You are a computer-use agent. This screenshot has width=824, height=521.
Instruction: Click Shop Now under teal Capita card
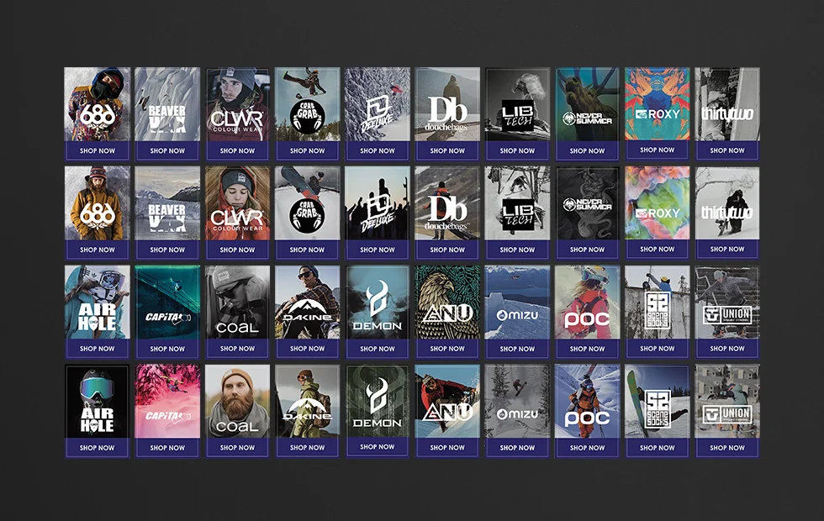167,349
